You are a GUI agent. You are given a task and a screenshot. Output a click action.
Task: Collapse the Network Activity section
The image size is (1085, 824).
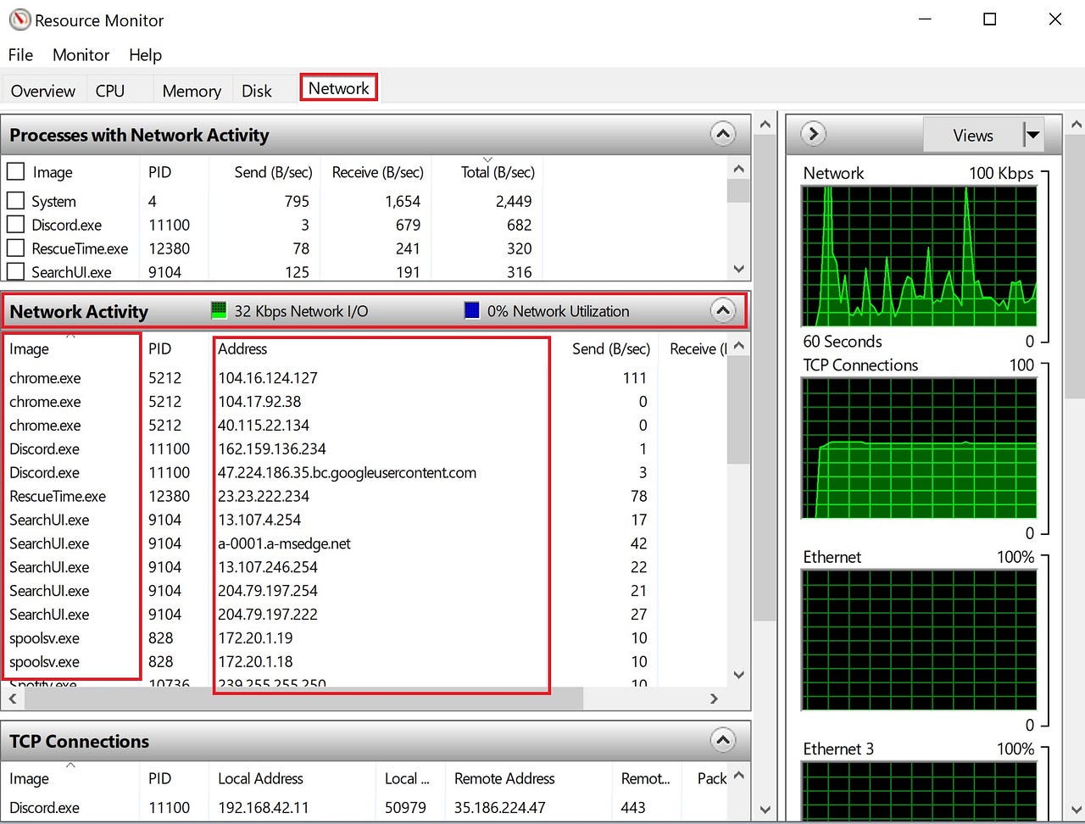pyautogui.click(x=722, y=310)
